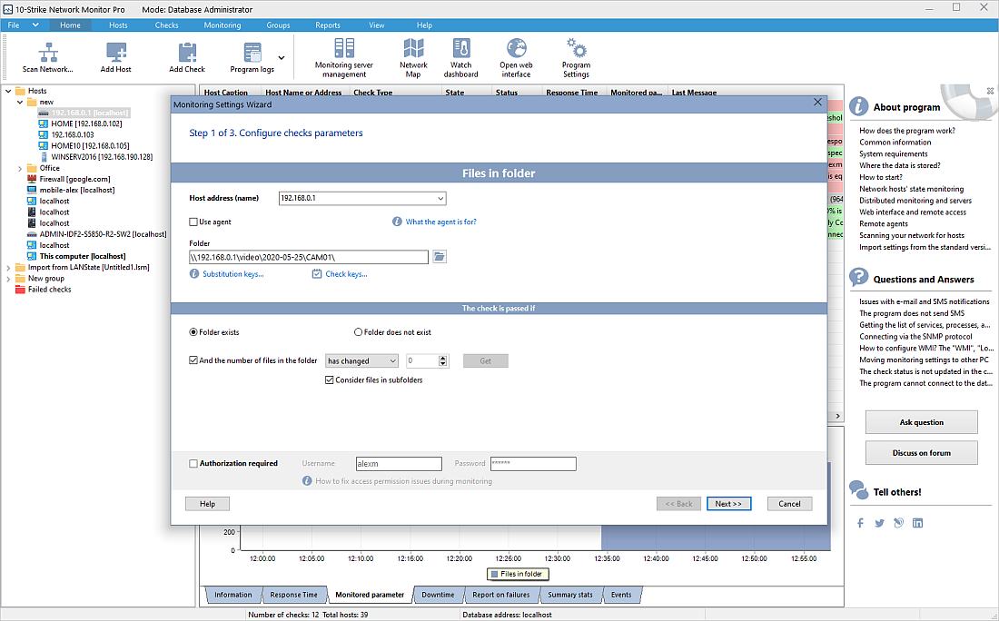Open Monitoring server management
Screen dimensions: 999x621
point(344,57)
